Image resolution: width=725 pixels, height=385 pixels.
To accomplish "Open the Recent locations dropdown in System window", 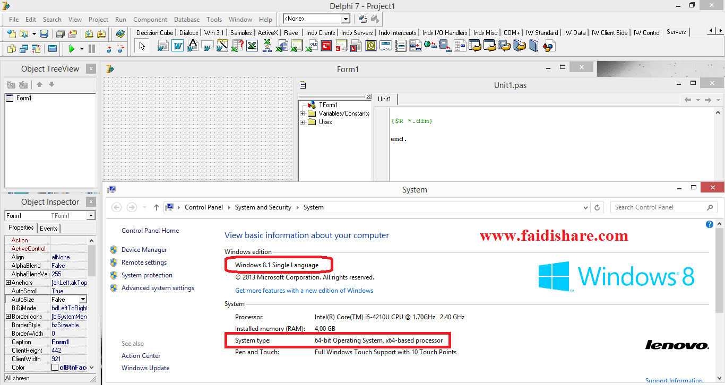I will (144, 207).
